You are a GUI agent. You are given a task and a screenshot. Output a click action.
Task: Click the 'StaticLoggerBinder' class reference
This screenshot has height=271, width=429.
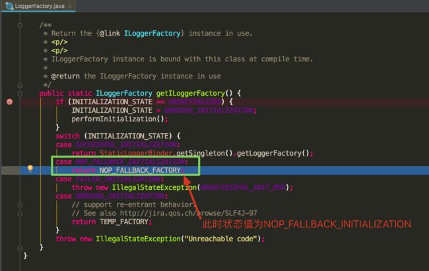[x=136, y=153]
